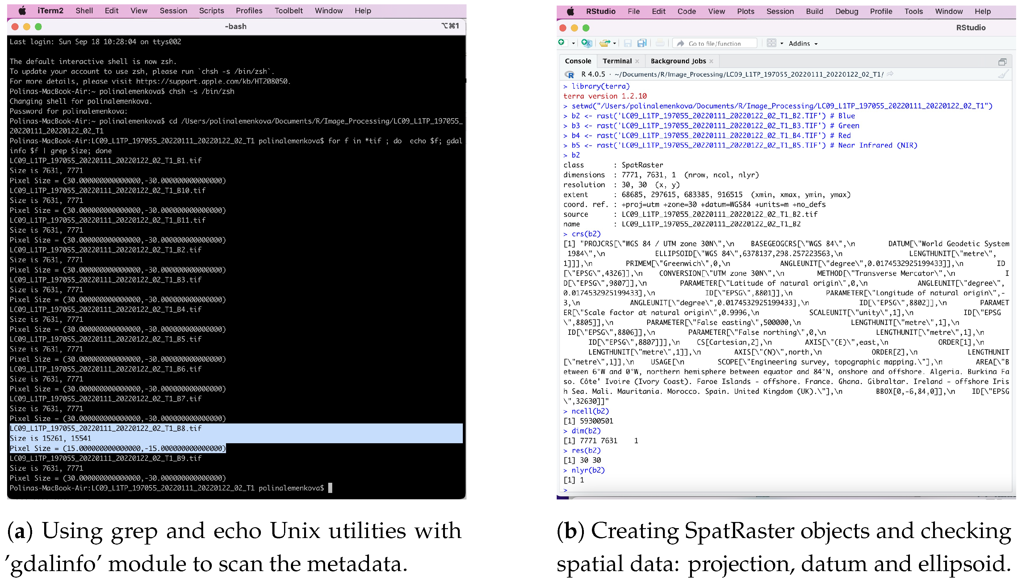Open the Scripts menu in iTerm2
Screen dimensions: 1022x585
pyautogui.click(x=211, y=11)
